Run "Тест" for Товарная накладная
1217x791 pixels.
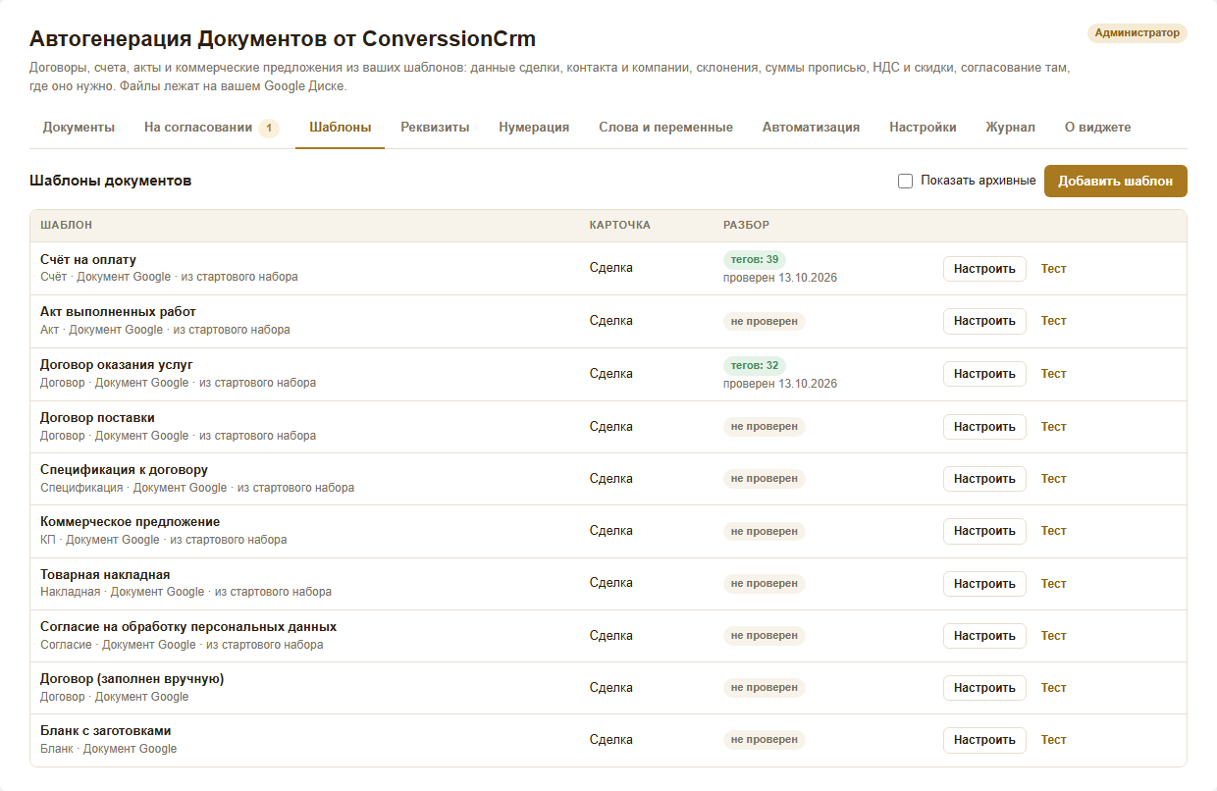[1053, 584]
